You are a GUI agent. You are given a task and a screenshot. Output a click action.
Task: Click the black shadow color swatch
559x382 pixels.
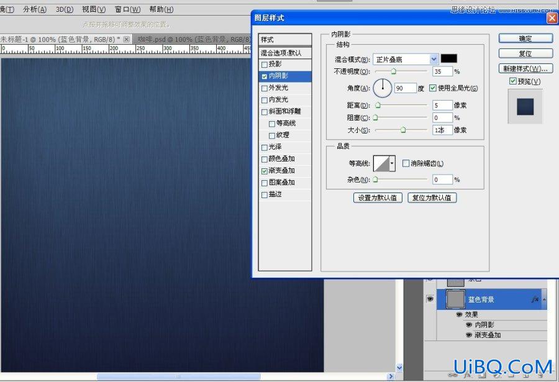[x=449, y=58]
